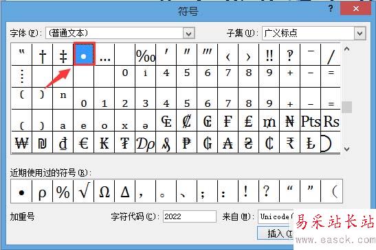
Task: Select recently used delta Δ symbol
Action: pos(125,192)
